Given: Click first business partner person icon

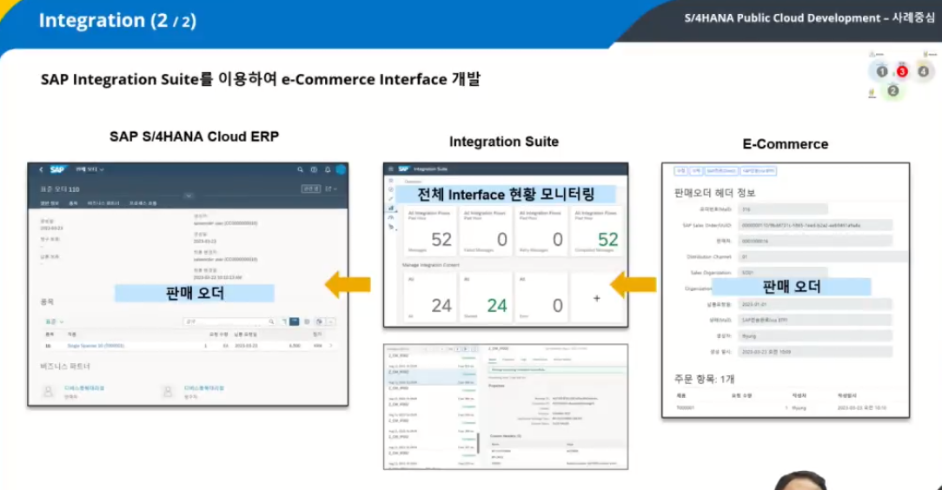Looking at the screenshot, I should pos(49,392).
